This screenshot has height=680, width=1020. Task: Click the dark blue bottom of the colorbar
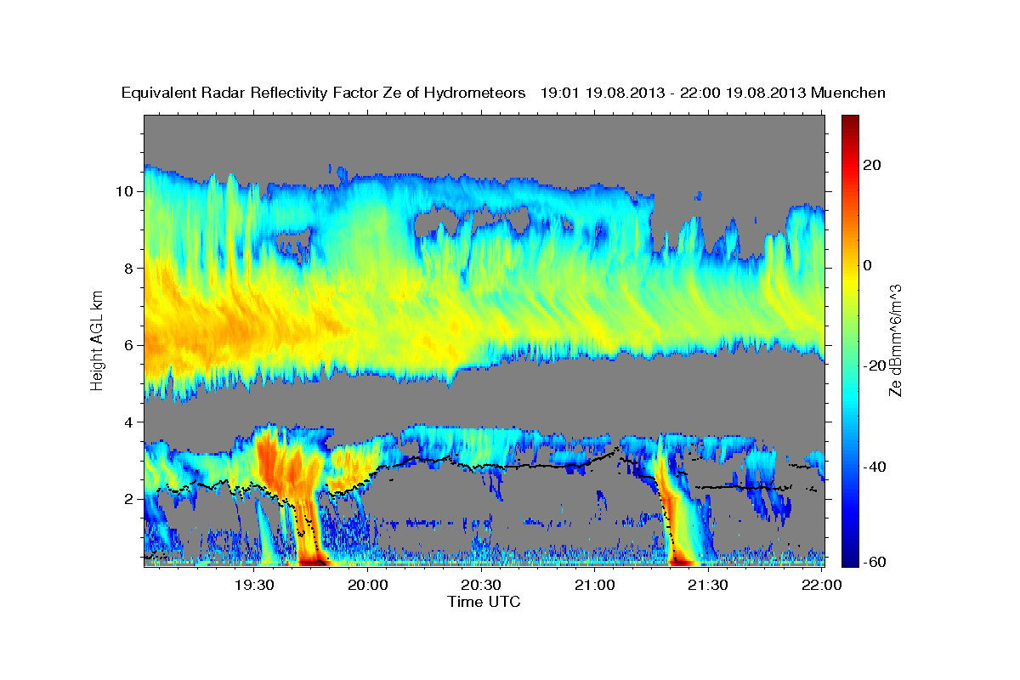point(850,559)
